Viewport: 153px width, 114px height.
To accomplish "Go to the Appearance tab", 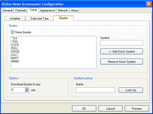I will [47, 10].
